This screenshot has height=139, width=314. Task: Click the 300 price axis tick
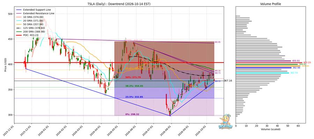pos(11,115)
